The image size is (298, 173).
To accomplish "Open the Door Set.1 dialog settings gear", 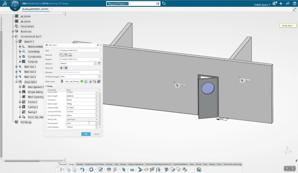I will [98, 45].
